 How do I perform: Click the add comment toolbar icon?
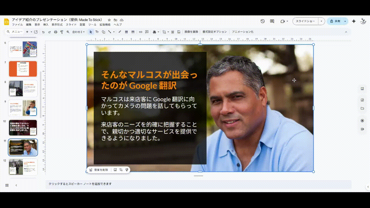point(147,32)
